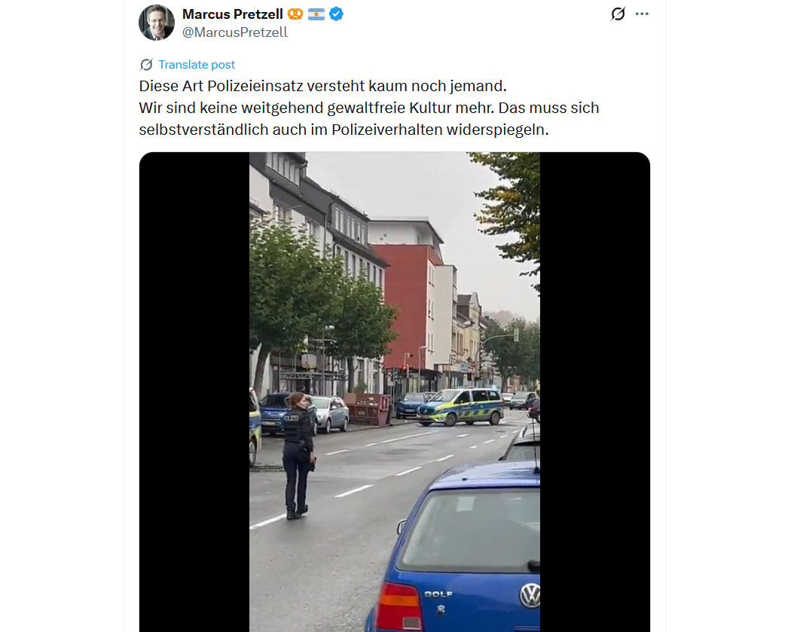Click the Argentina flag emoji beside name

pos(316,14)
